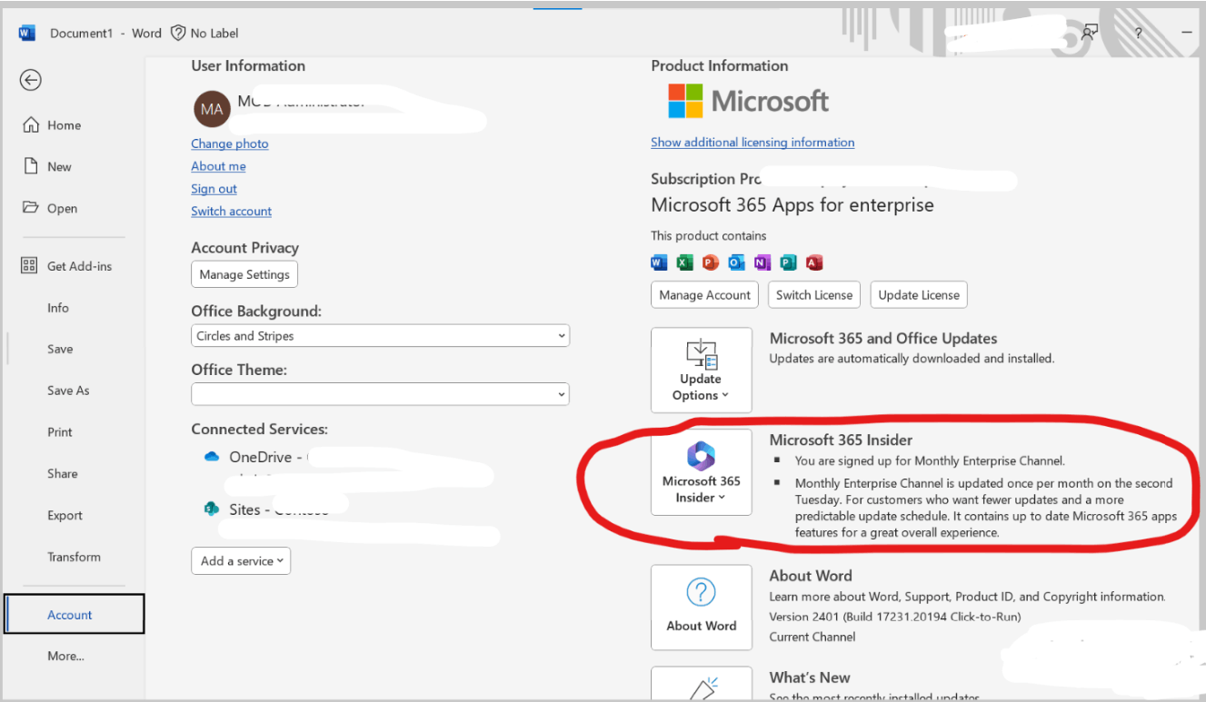Screen dimensions: 1206x702
Task: Click Switch account link
Action: click(x=232, y=211)
